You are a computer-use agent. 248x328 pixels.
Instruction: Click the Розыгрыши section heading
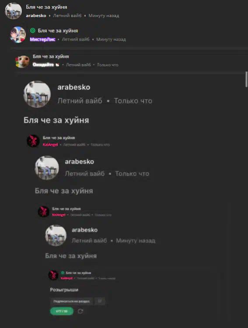point(64,290)
